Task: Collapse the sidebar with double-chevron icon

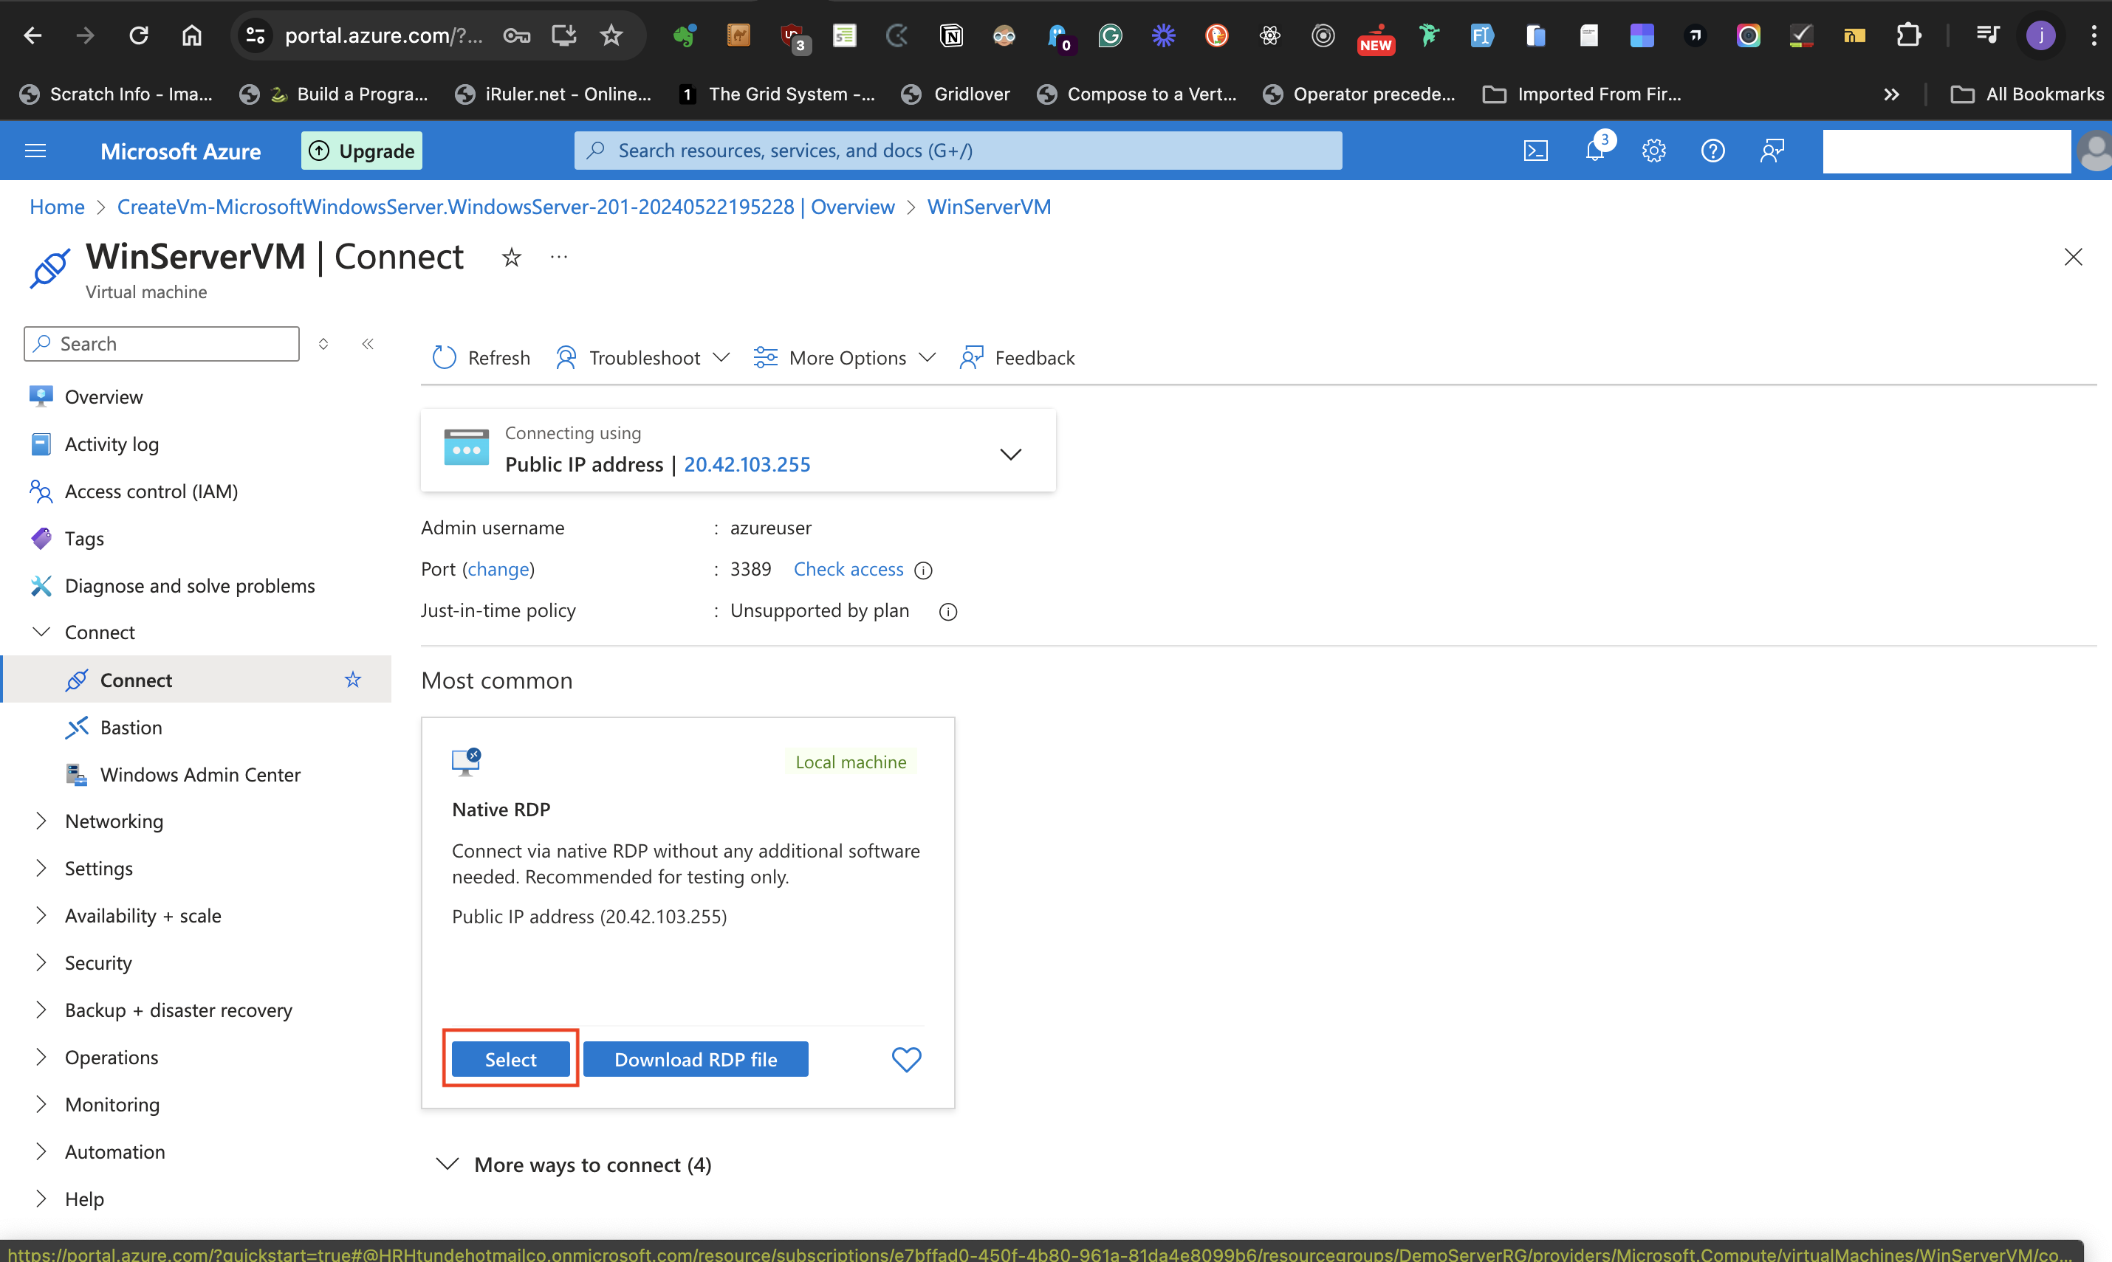Action: [368, 344]
